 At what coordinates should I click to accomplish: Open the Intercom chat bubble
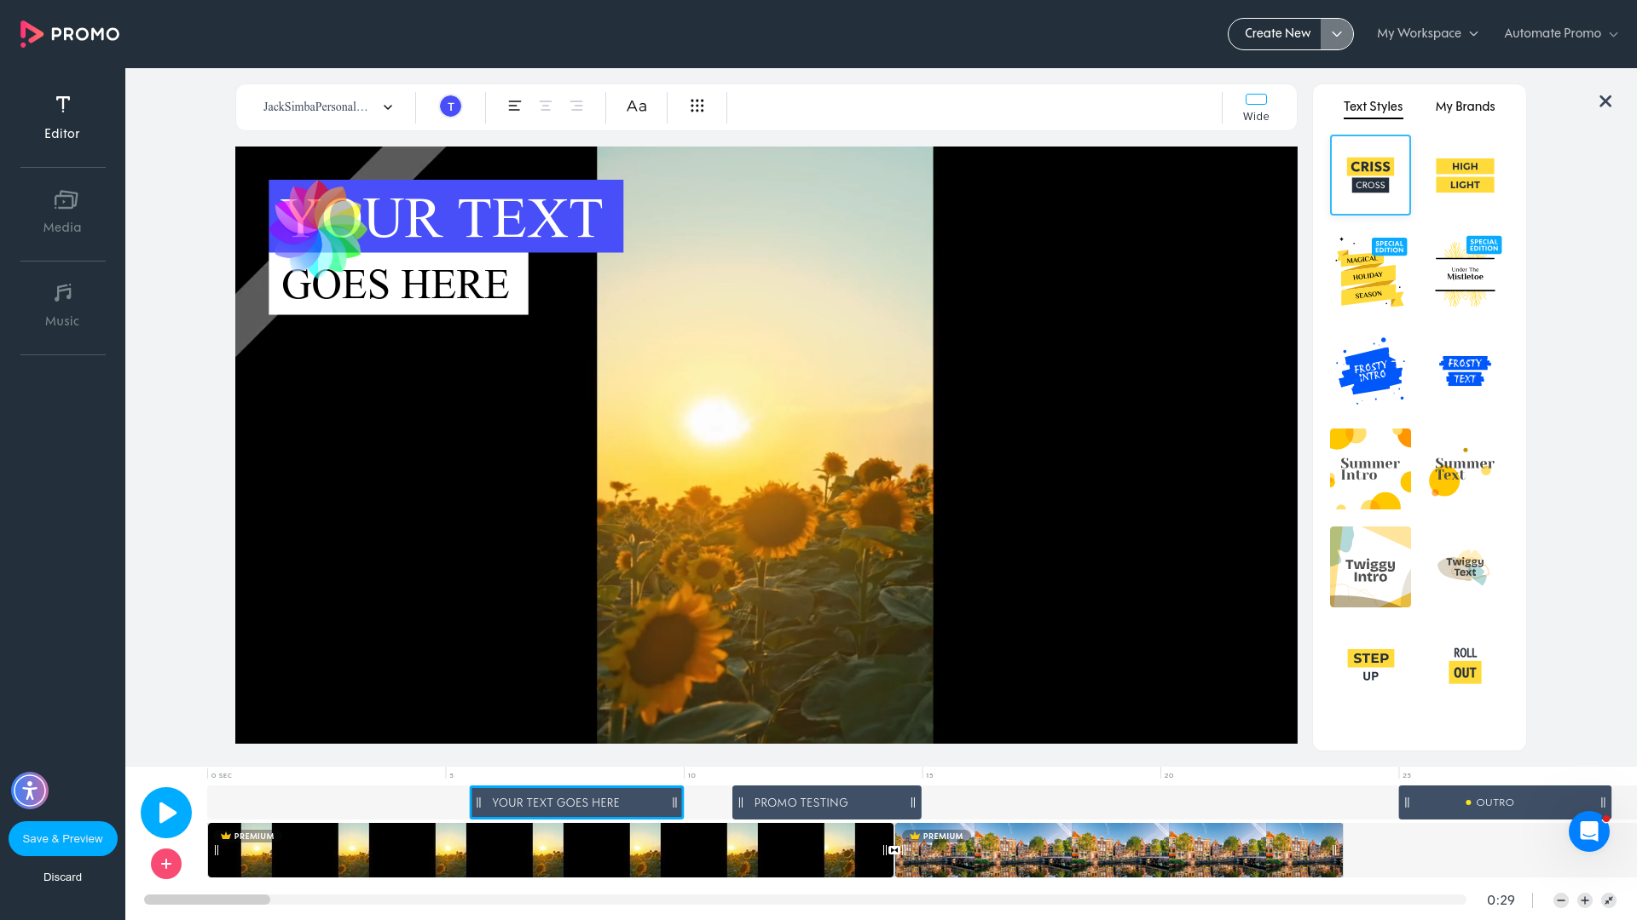pos(1588,832)
